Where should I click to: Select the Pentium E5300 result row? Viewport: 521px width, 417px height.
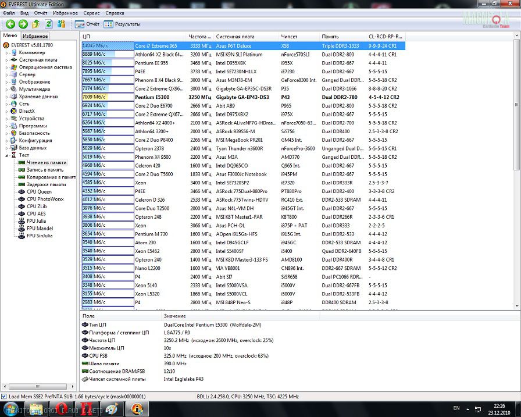pos(243,97)
